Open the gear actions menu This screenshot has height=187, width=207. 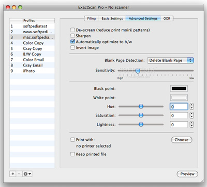27,173
